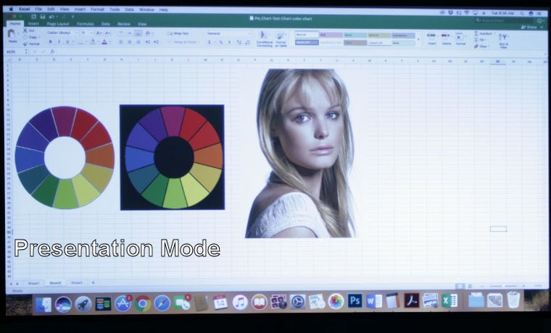Image resolution: width=551 pixels, height=333 pixels.
Task: Open the Calibri (Body) font dropdown
Action: [x=62, y=33]
